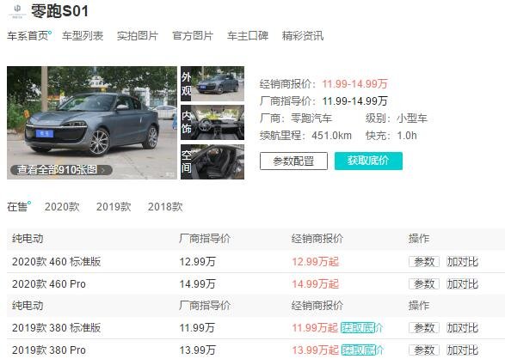This screenshot has height=359, width=505.
Task: Add 2019款 380 标准版 to 加对比
Action: coord(463,328)
